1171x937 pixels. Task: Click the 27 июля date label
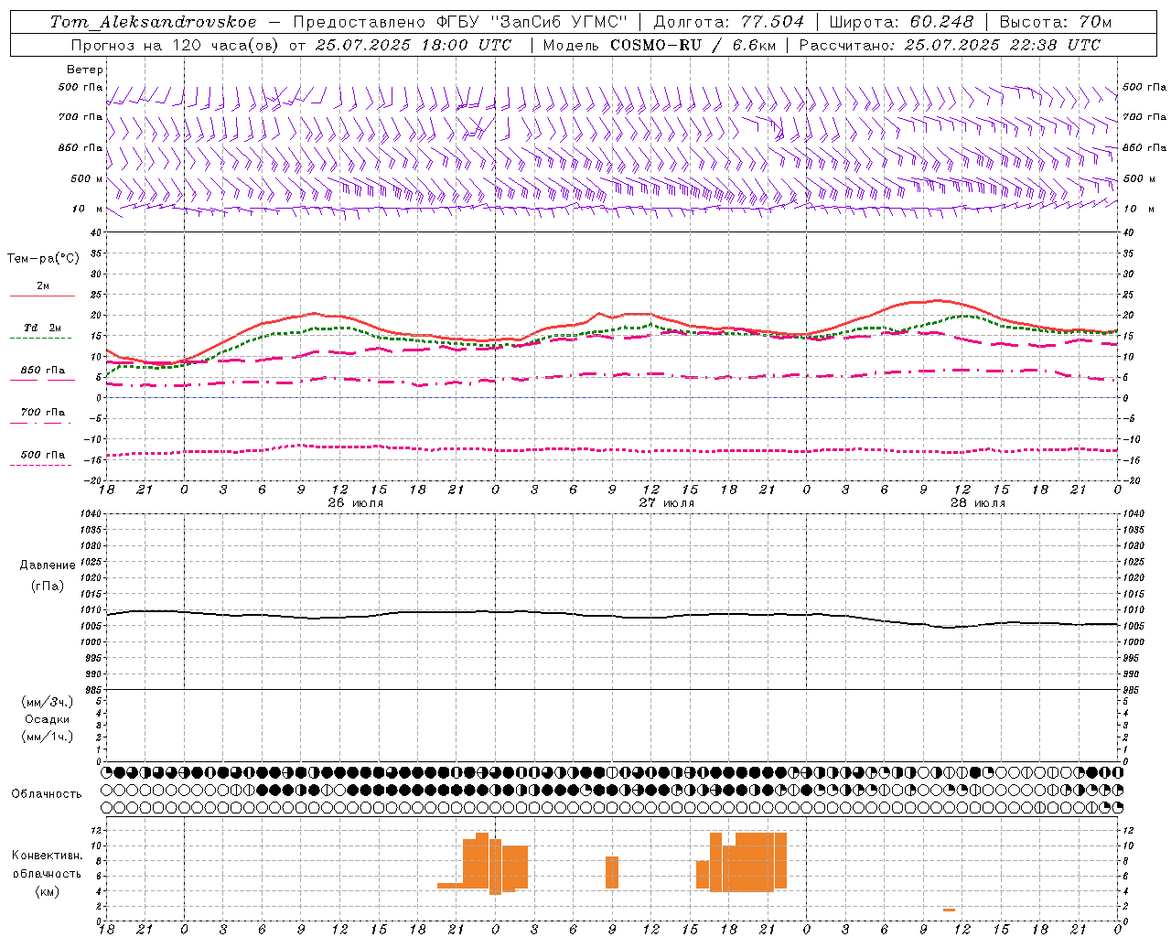tap(666, 503)
